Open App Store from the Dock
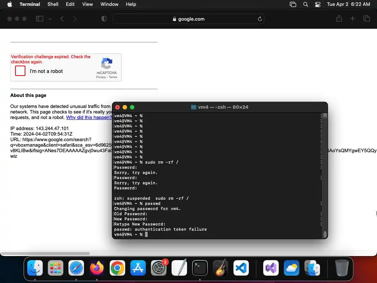Image resolution: width=377 pixels, height=283 pixels. pyautogui.click(x=138, y=268)
